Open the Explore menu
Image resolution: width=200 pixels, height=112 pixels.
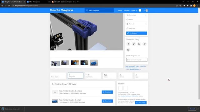120,10
